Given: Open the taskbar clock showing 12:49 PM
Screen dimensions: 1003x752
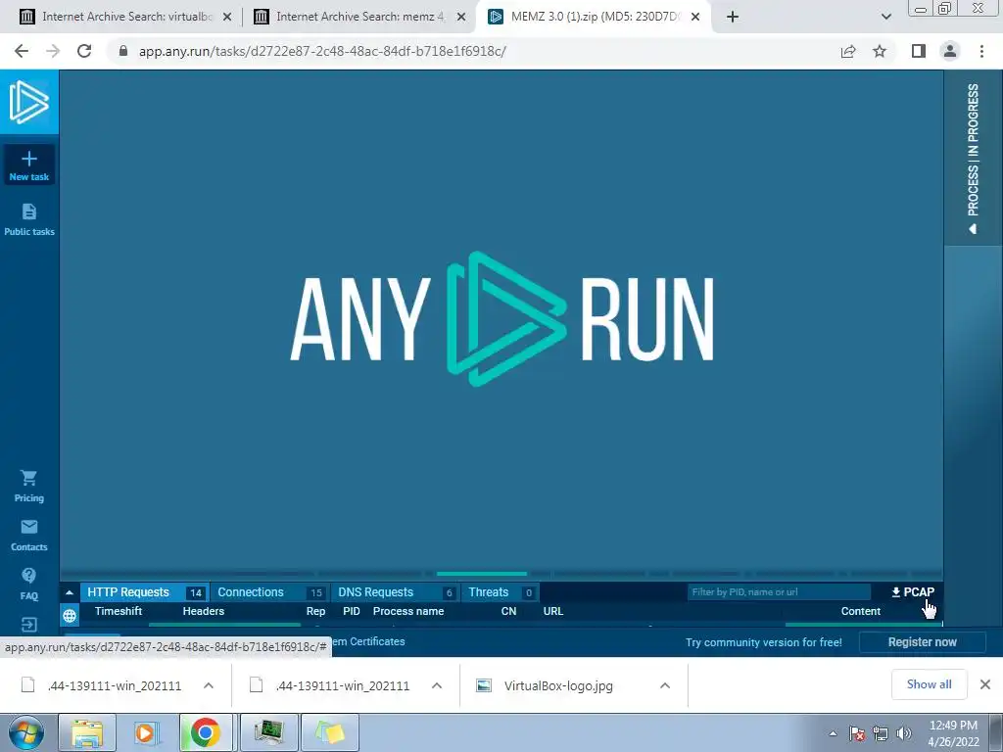Looking at the screenshot, I should (x=954, y=733).
